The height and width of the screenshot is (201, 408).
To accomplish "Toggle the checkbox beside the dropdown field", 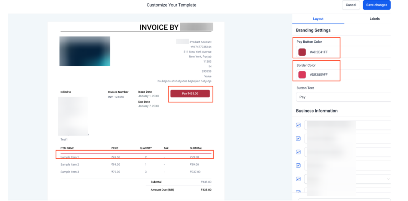I will coord(298,179).
